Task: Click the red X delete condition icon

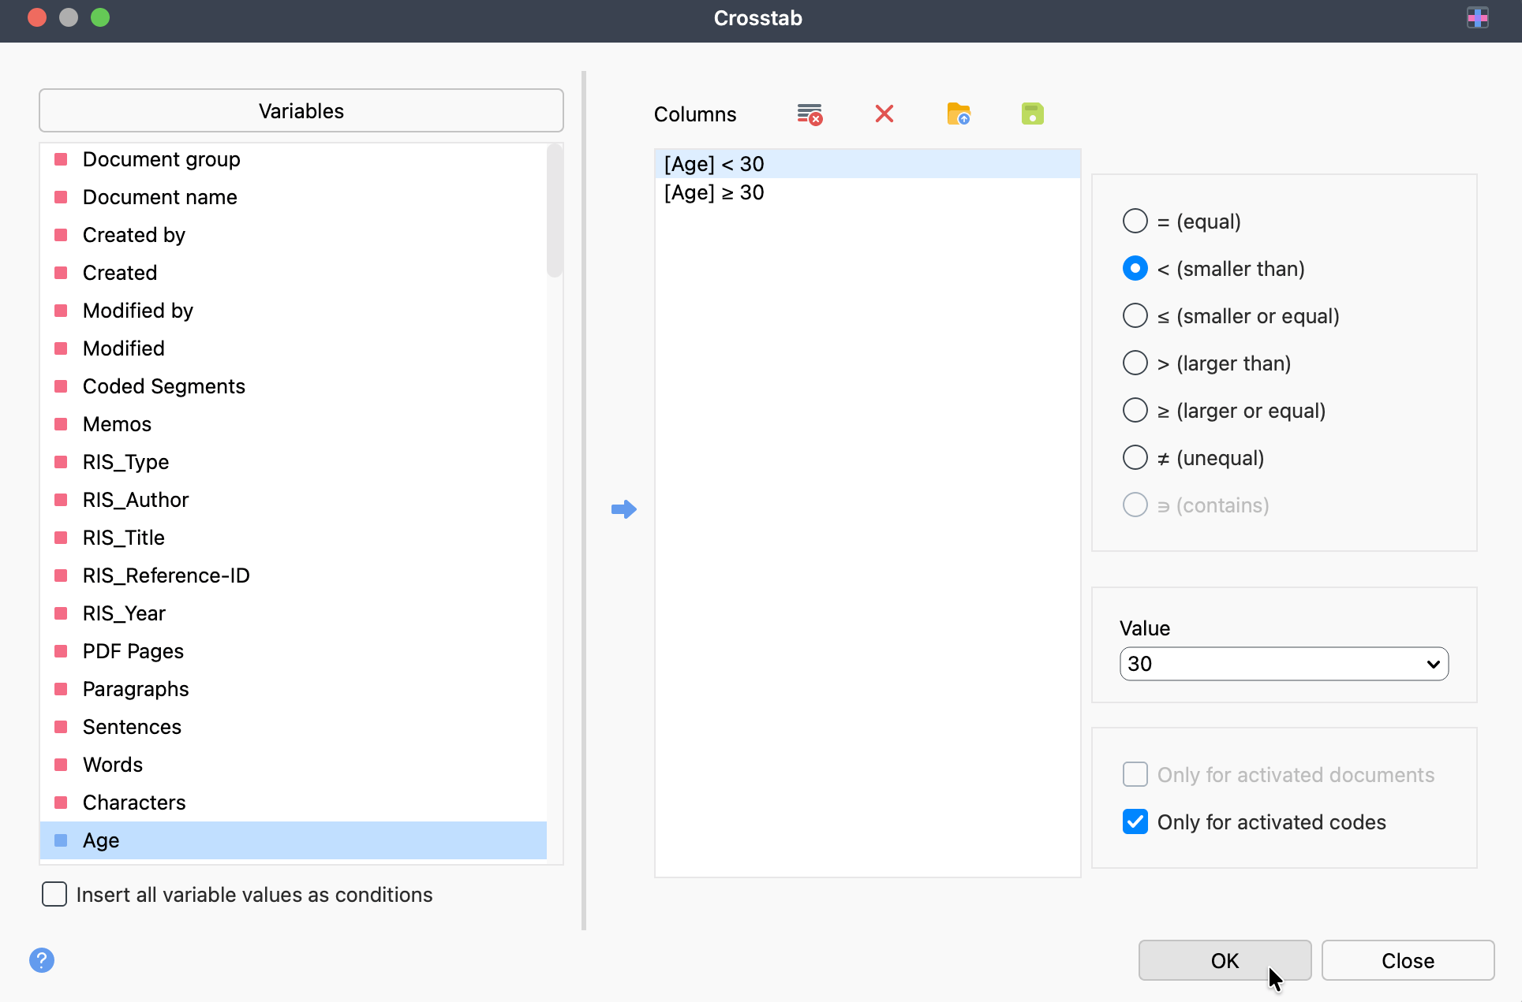Action: (884, 114)
